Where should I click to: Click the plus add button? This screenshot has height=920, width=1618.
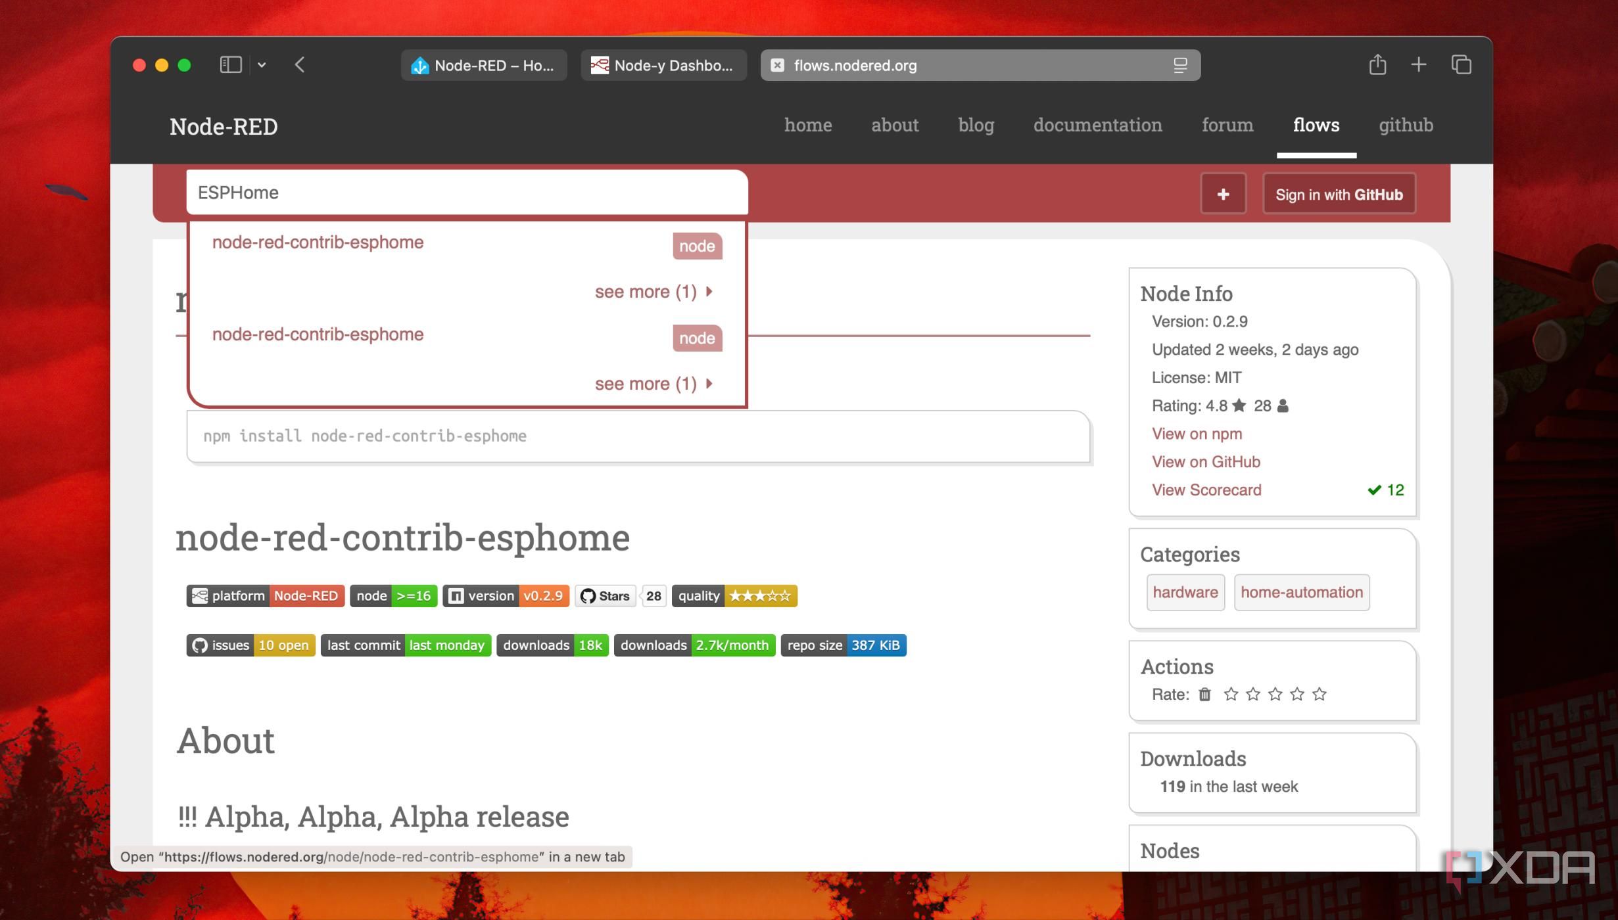[1223, 194]
